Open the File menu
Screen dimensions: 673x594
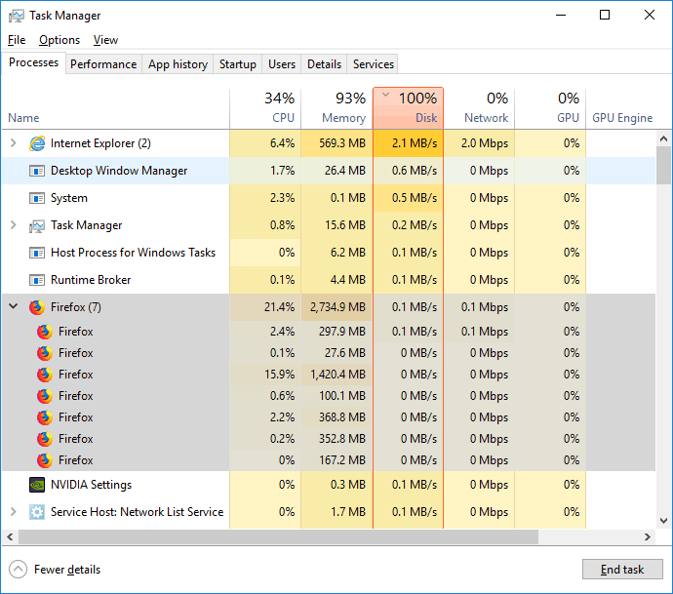17,40
